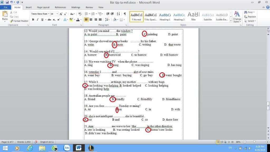Viewport: 270px width, 152px height.
Task: Expand the Styles gallery More arrow
Action: (231, 21)
